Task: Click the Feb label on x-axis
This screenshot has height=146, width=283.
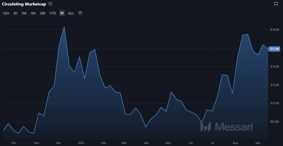Action: pos(103,143)
